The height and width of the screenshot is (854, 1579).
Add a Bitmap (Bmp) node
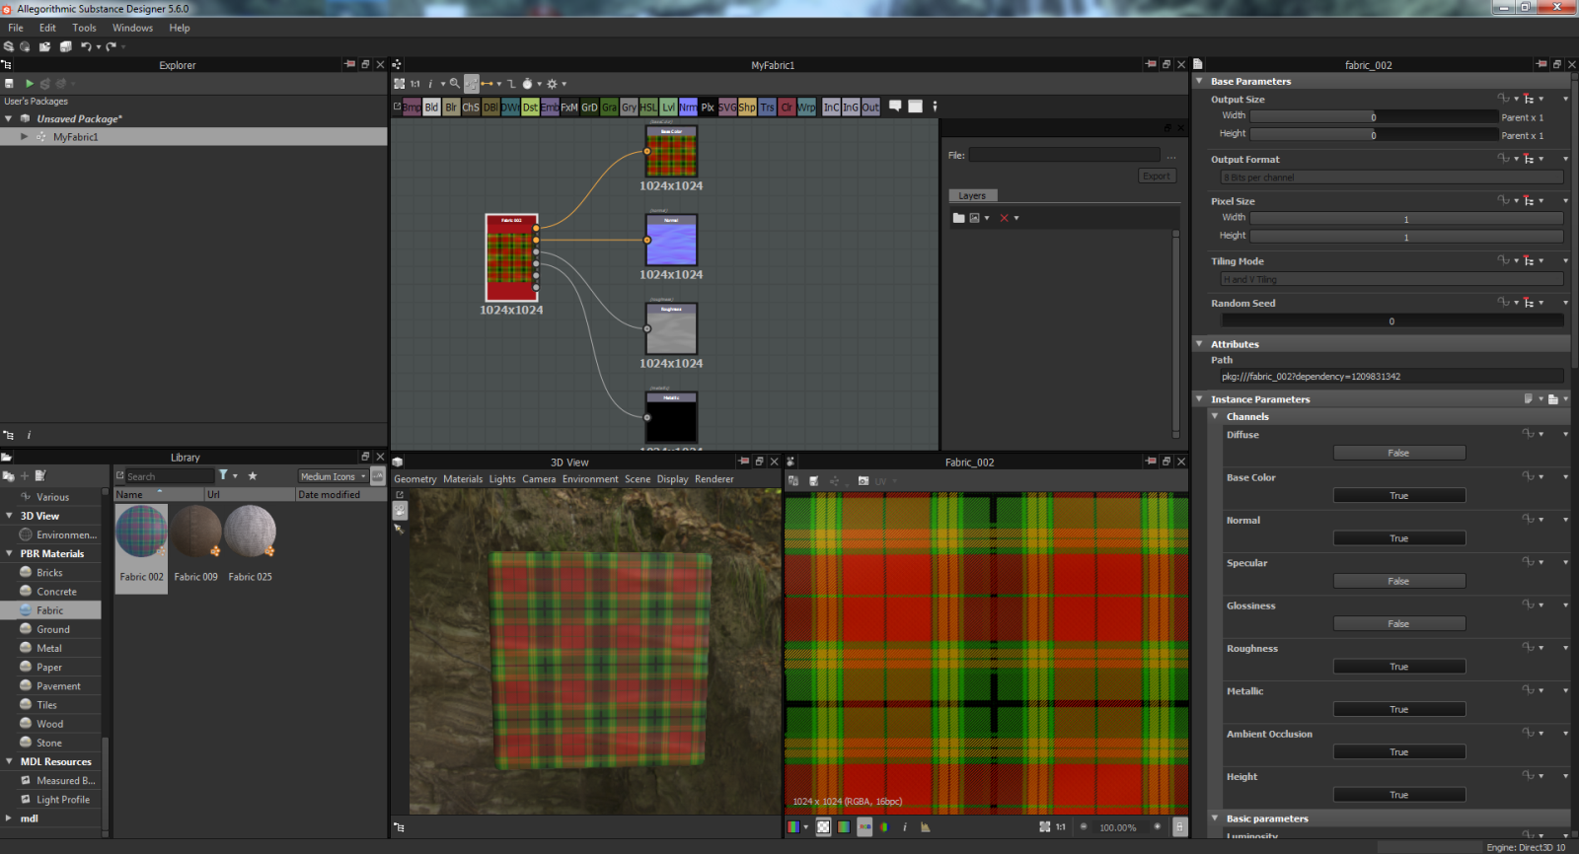[x=412, y=107]
